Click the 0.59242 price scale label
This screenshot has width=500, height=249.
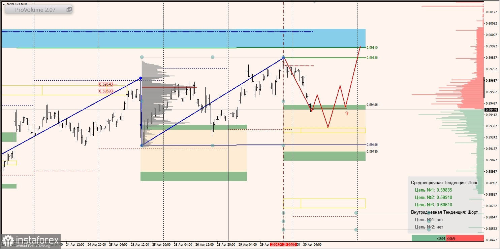coord(492,137)
